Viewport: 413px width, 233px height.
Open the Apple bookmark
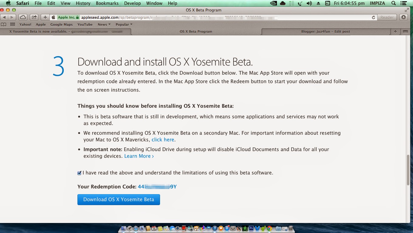[x=41, y=25]
